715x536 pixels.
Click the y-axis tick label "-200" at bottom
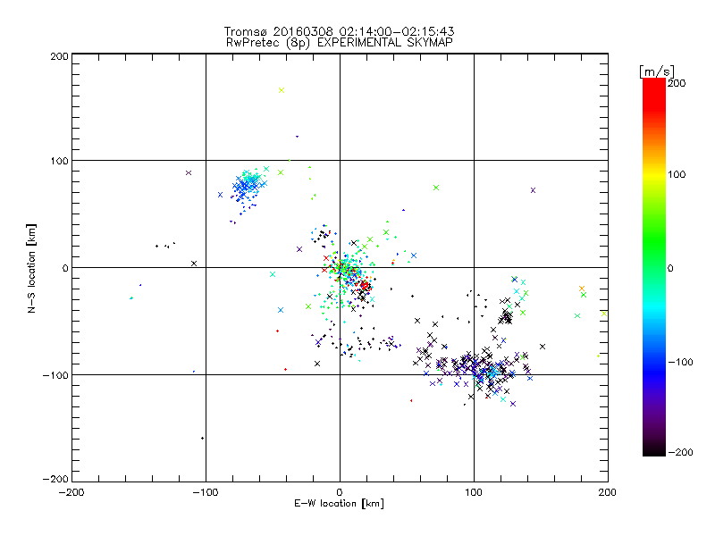pyautogui.click(x=55, y=479)
